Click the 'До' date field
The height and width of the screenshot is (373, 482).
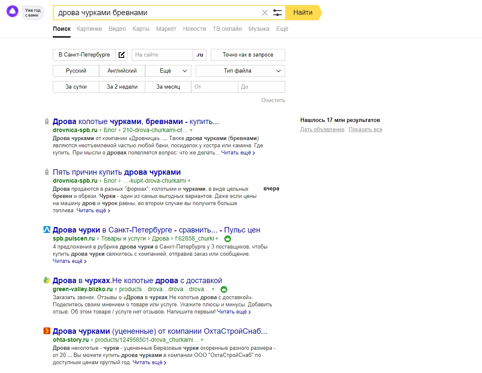pyautogui.click(x=261, y=86)
